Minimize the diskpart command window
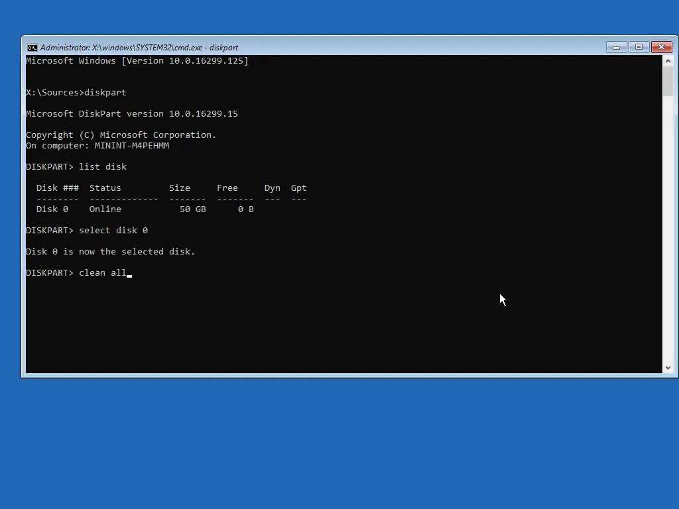Image resolution: width=679 pixels, height=509 pixels. tap(616, 47)
